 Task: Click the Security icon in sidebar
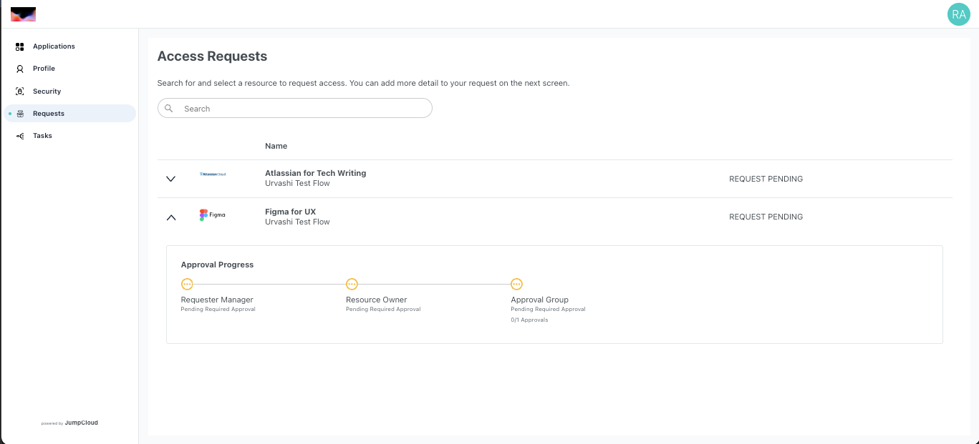pos(20,92)
